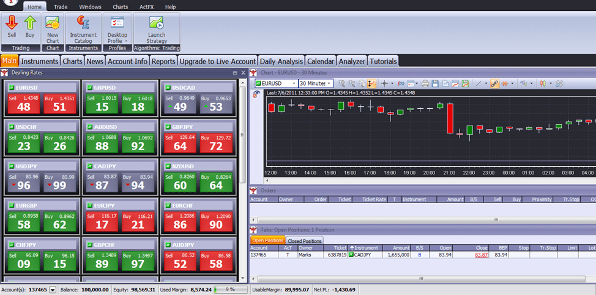Image resolution: width=596 pixels, height=295 pixels.
Task: Toggle the highlighted auto-scale chart button
Action: point(372,84)
